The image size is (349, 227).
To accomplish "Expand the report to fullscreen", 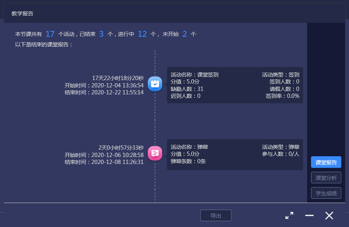I will (289, 215).
